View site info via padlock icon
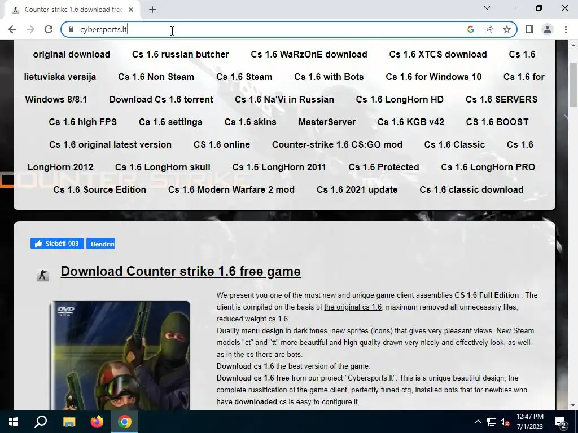578x433 pixels. click(x=72, y=29)
